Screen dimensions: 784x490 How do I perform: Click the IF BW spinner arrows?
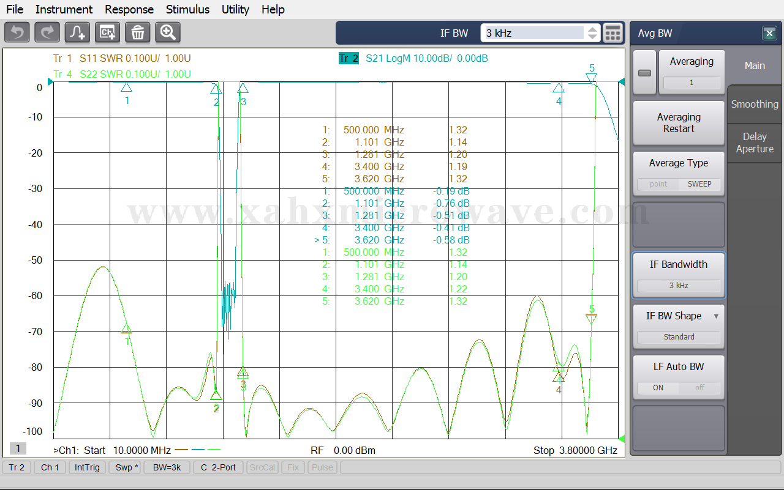(592, 33)
